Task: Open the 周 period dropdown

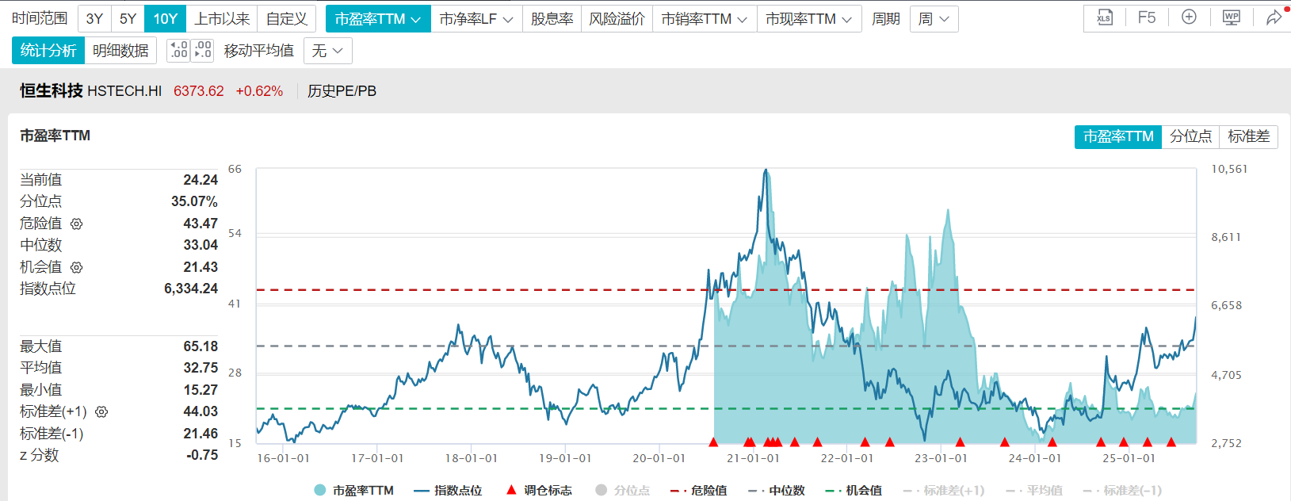Action: click(934, 19)
